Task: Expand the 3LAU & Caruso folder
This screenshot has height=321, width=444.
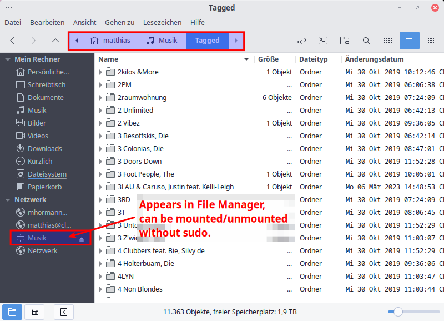Action: tap(100, 187)
